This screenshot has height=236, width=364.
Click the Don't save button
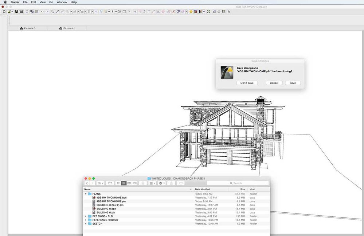[247, 83]
